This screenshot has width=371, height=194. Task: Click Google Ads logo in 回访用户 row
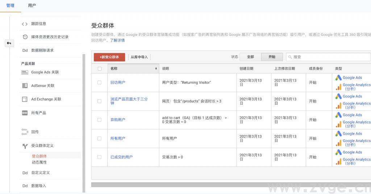click(338, 77)
